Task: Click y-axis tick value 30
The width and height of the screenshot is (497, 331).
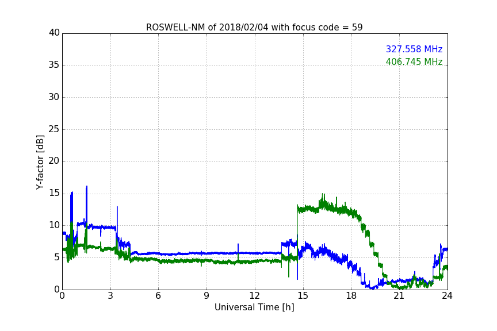Action: pyautogui.click(x=54, y=97)
